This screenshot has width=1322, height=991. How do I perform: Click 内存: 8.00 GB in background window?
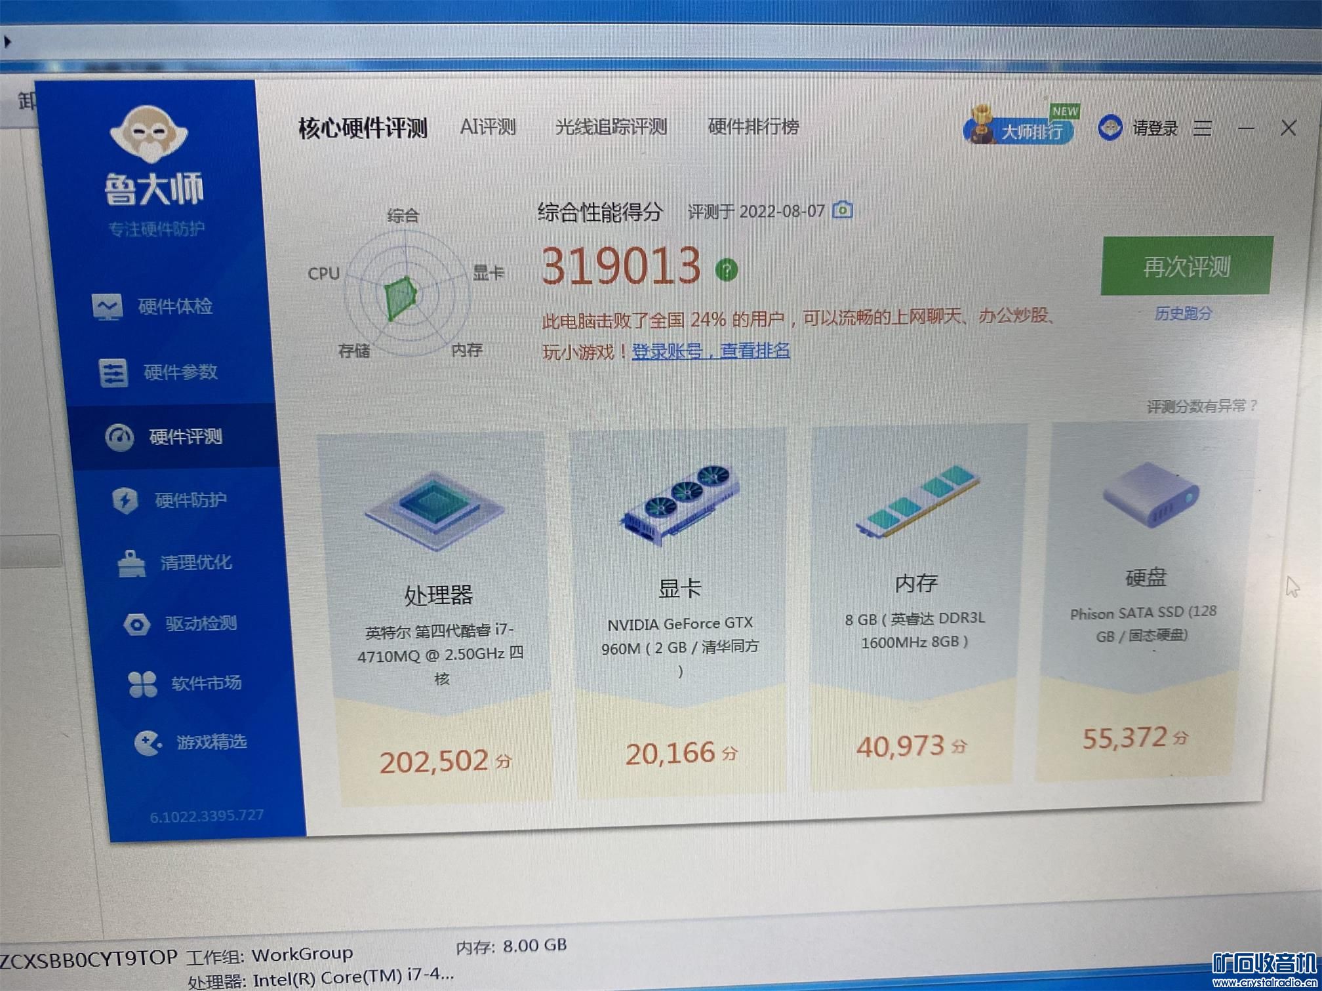coord(511,946)
